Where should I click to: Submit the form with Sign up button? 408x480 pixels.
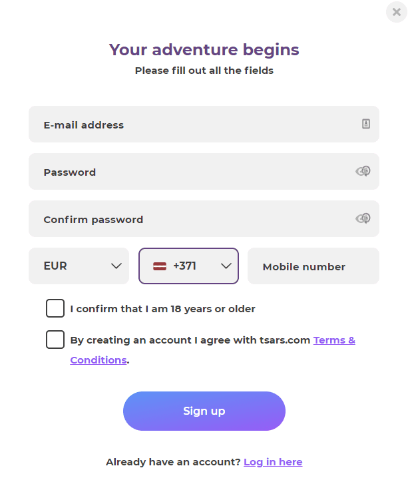[204, 411]
